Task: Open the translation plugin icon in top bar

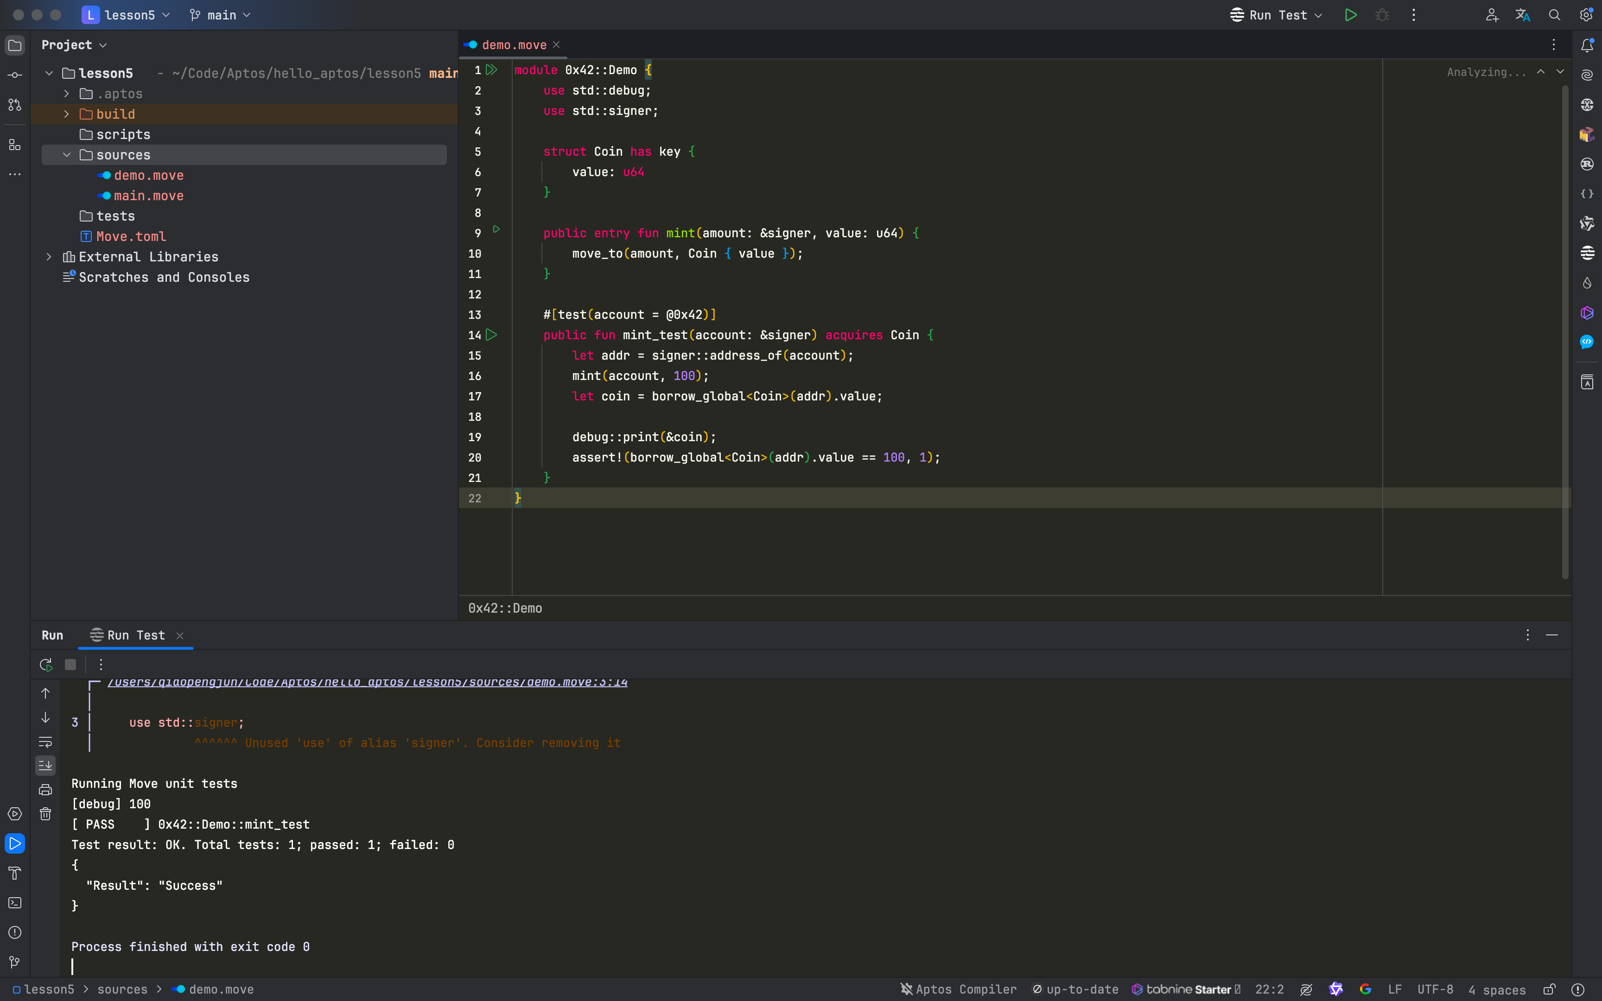Action: pyautogui.click(x=1523, y=14)
